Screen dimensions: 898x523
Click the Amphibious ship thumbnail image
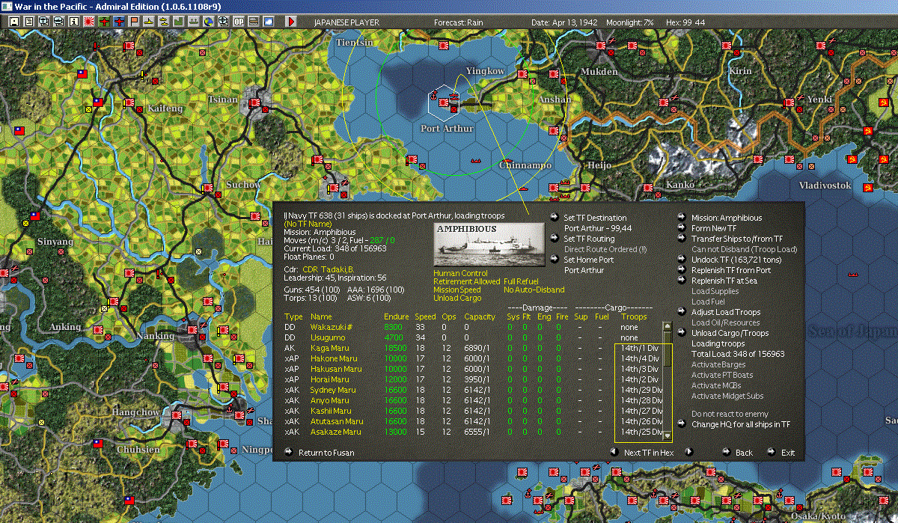pyautogui.click(x=490, y=244)
